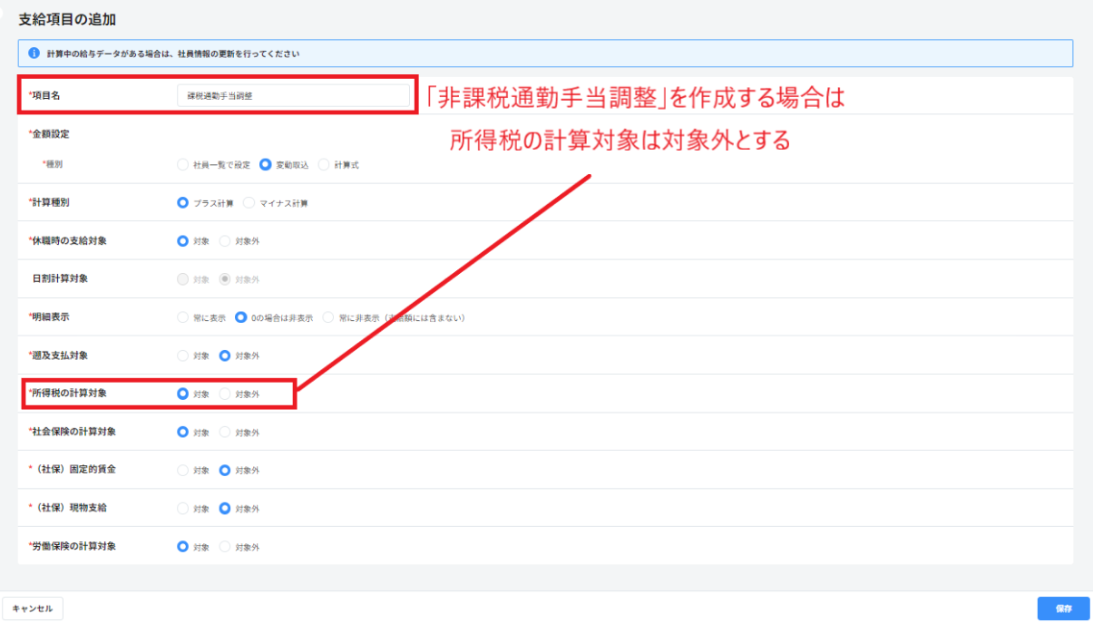Viewport: 1093px width, 623px height.
Task: Set 所得税の計算対象 to 対象外
Action: (225, 394)
